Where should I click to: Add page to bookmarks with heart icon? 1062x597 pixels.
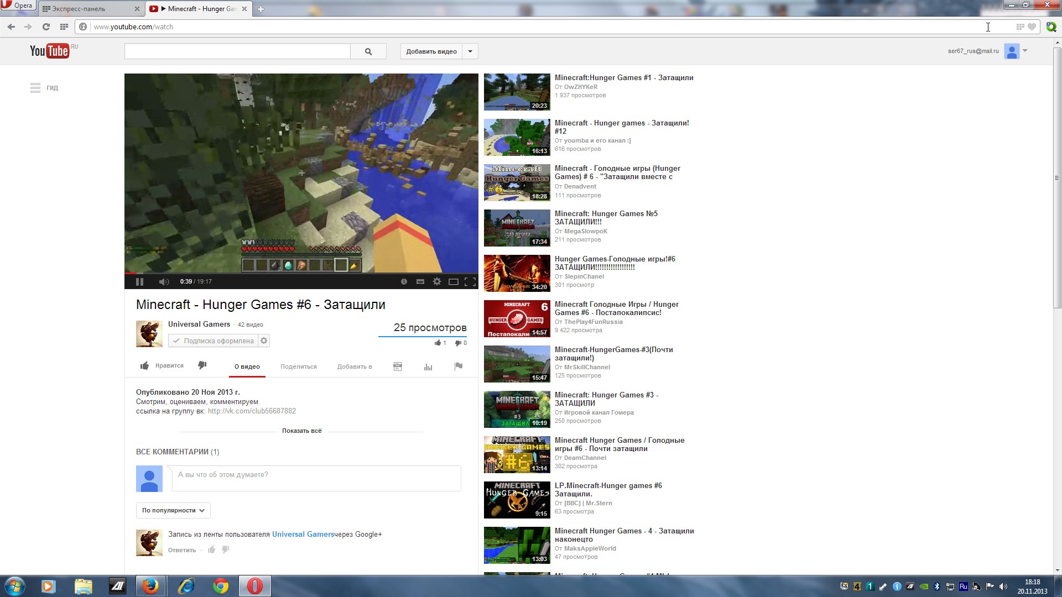(x=1032, y=27)
